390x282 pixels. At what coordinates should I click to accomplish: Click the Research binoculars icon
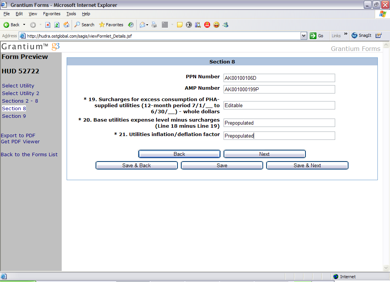coord(198,25)
